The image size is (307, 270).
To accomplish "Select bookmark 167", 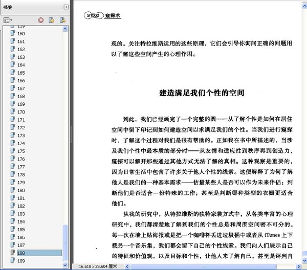I will pyautogui.click(x=21, y=88).
